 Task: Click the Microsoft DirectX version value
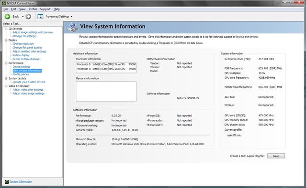point(125,139)
